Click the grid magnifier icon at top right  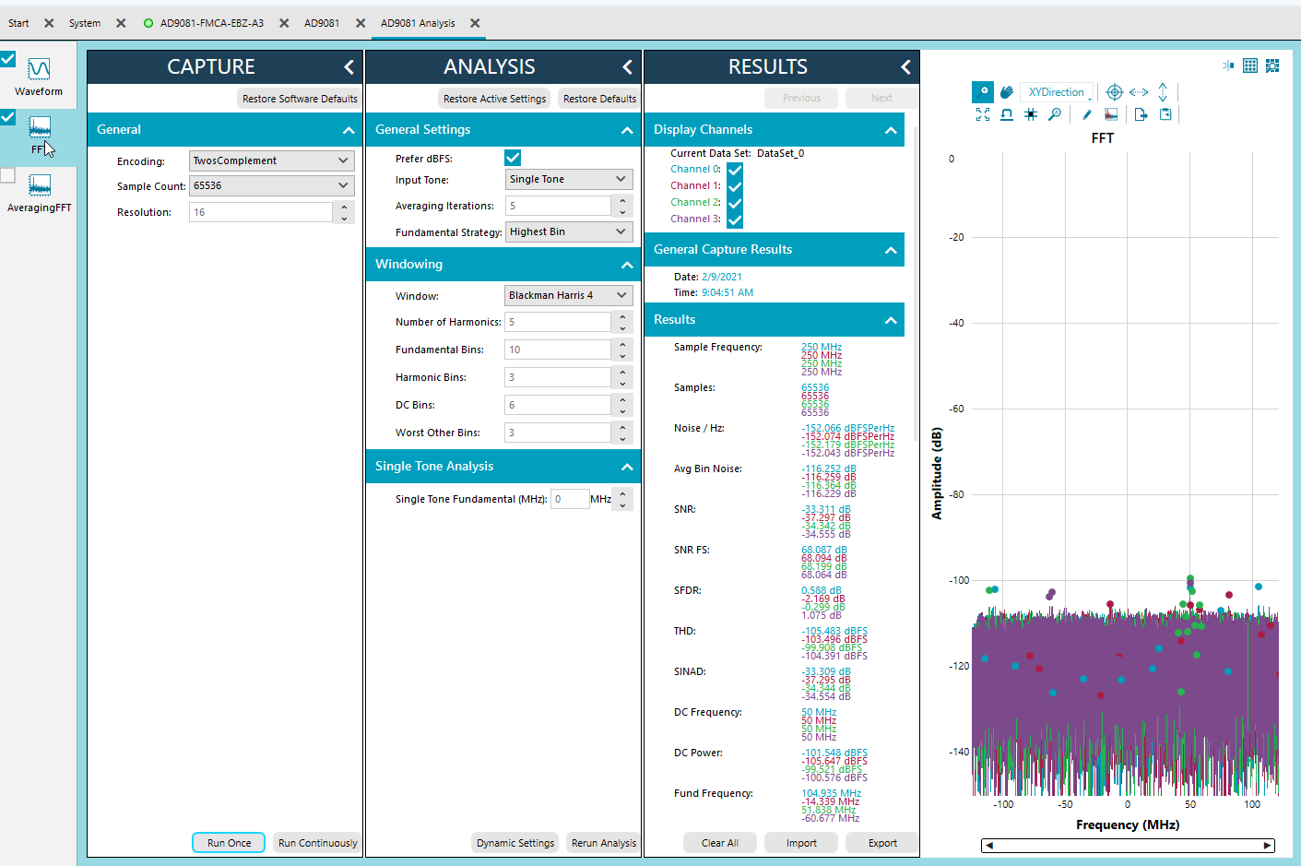(1272, 65)
